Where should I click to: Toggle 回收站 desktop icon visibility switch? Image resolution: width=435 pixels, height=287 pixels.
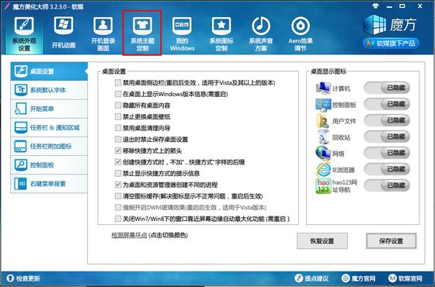coord(387,137)
